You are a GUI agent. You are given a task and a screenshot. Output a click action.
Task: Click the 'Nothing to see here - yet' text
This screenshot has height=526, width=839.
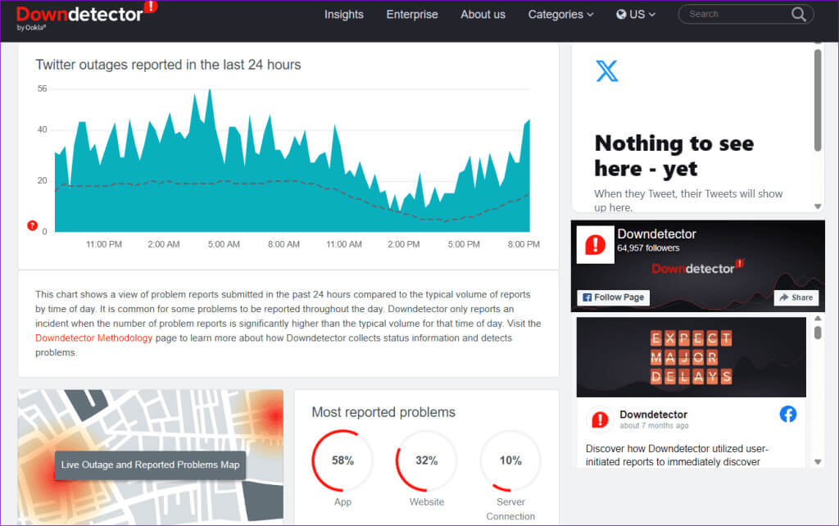(x=674, y=156)
